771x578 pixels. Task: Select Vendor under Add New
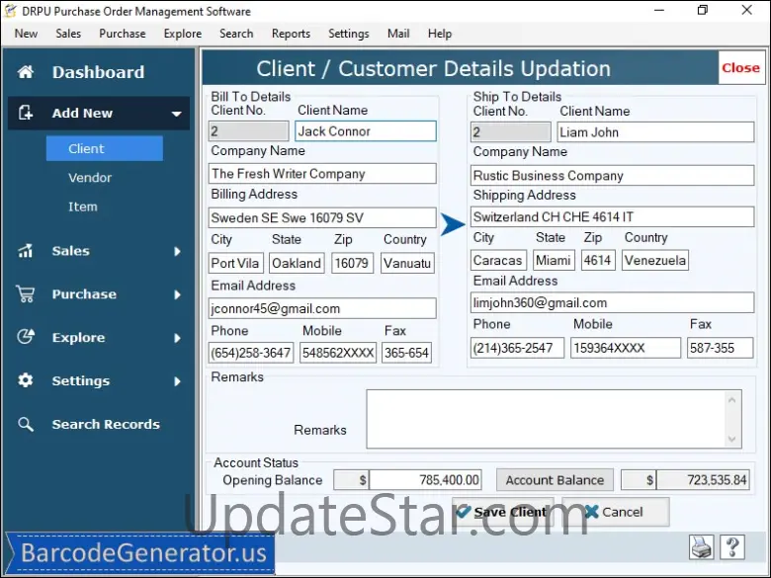[x=90, y=178]
